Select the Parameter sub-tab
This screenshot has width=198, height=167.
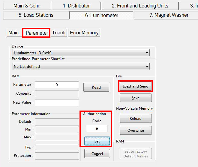coord(37,33)
